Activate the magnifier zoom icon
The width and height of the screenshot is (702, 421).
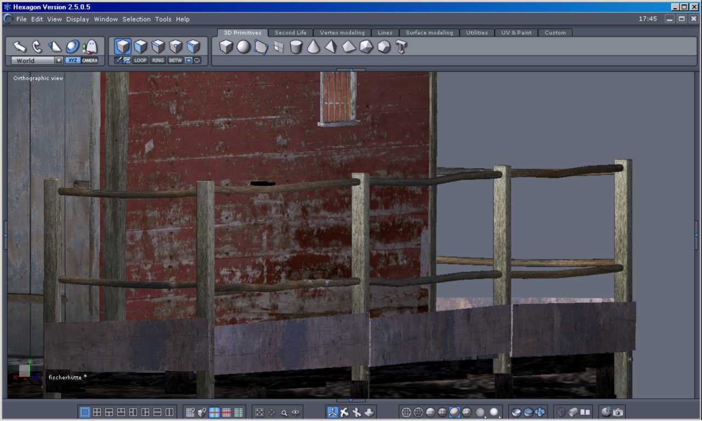[284, 412]
